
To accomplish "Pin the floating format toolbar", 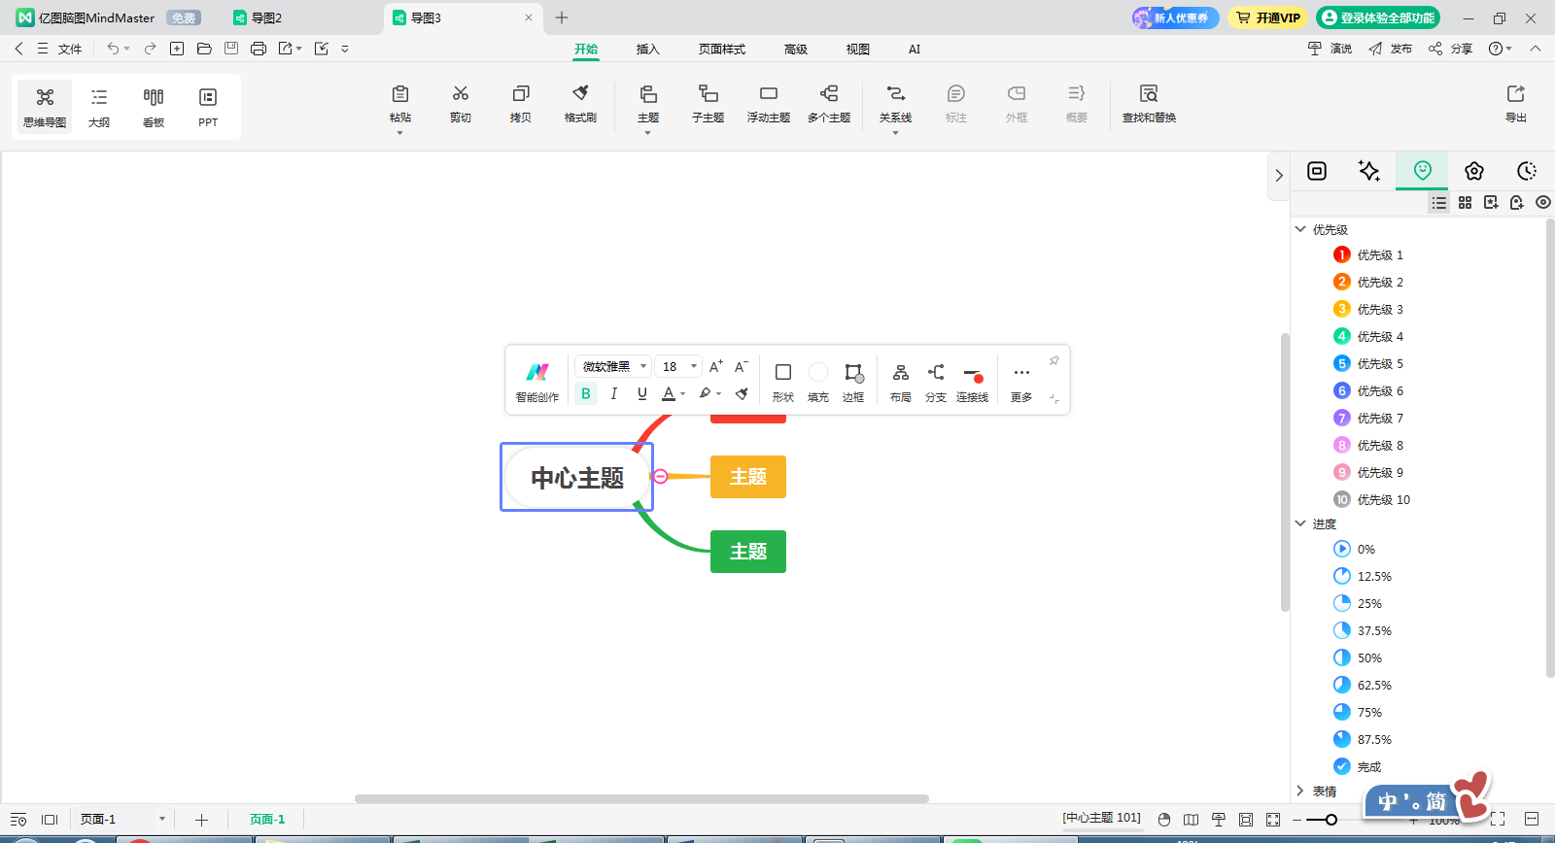I will point(1054,360).
